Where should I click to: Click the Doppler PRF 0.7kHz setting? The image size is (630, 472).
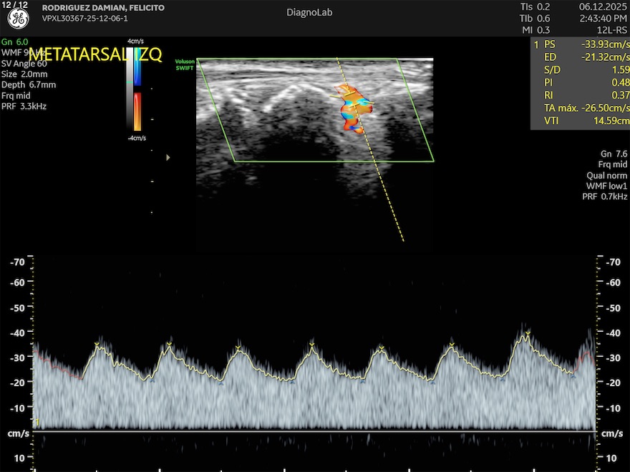coord(606,196)
